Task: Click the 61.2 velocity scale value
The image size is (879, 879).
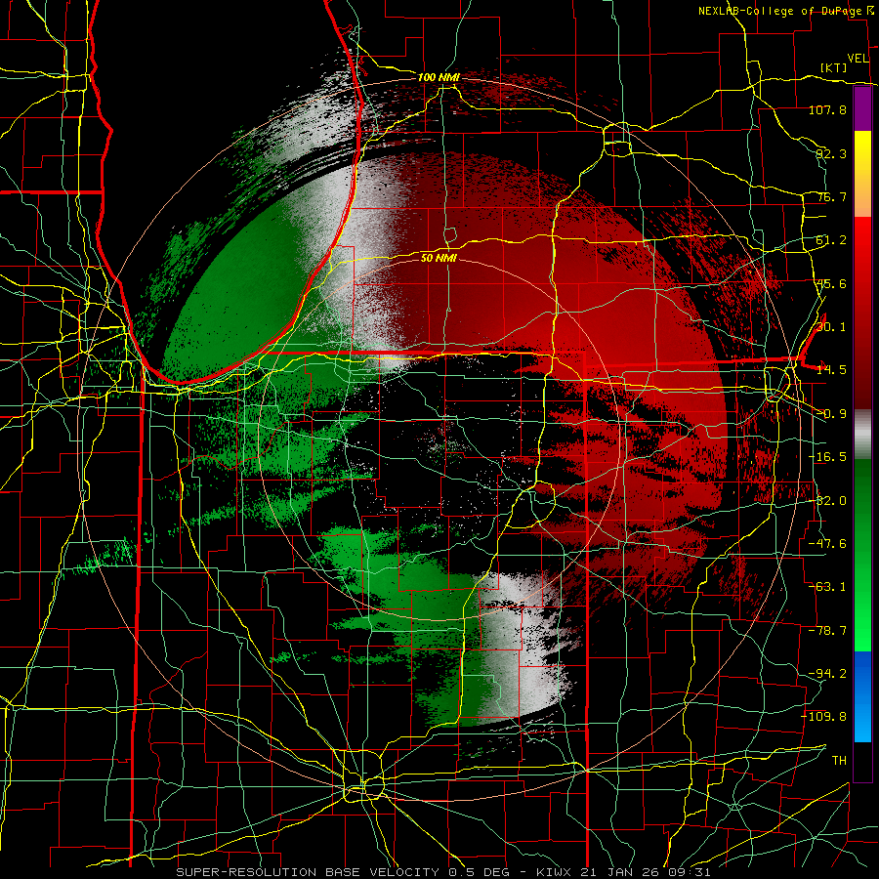Action: click(x=831, y=240)
